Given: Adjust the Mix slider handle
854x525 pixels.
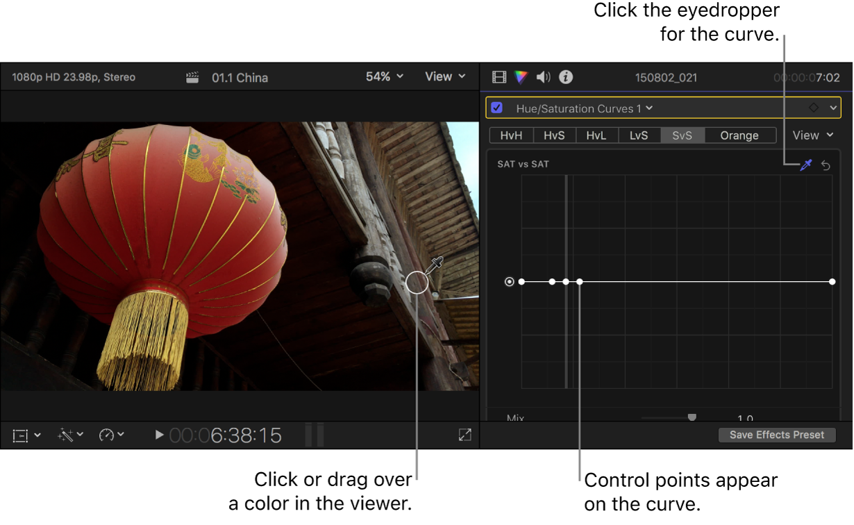Looking at the screenshot, I should point(692,416).
